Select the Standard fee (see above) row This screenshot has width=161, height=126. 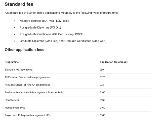[78, 70]
